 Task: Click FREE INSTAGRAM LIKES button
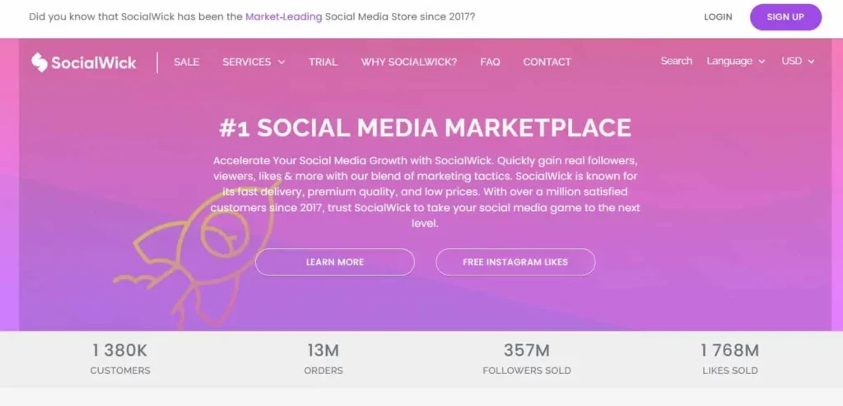pyautogui.click(x=515, y=261)
